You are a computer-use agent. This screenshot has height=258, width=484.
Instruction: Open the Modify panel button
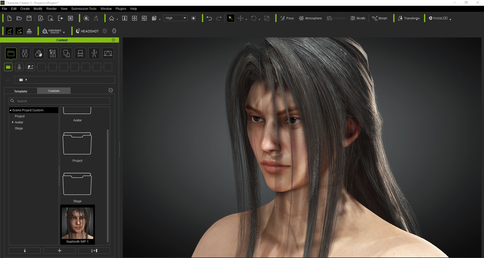(358, 18)
